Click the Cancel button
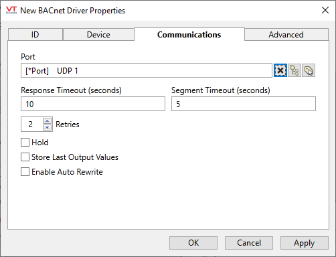 click(249, 243)
